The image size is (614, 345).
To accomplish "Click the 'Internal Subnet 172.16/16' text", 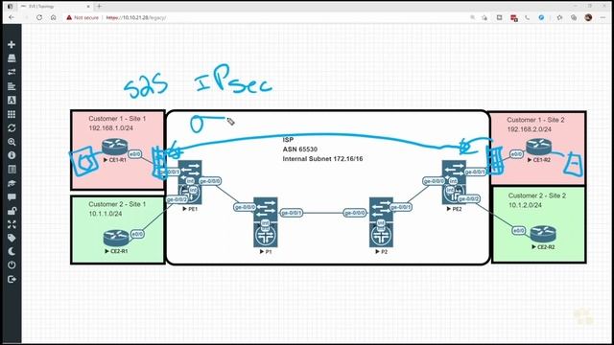I will tap(322, 159).
